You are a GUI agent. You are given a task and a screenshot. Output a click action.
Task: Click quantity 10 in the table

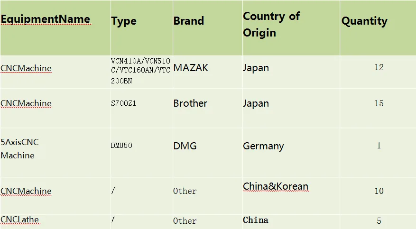pos(379,191)
